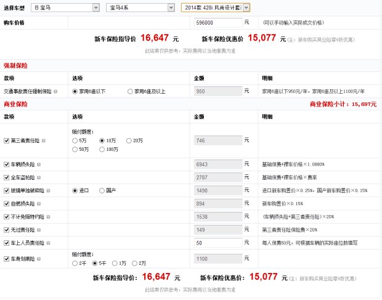Select 国产 glass type option
The height and width of the screenshot is (300, 382).
coord(102,191)
